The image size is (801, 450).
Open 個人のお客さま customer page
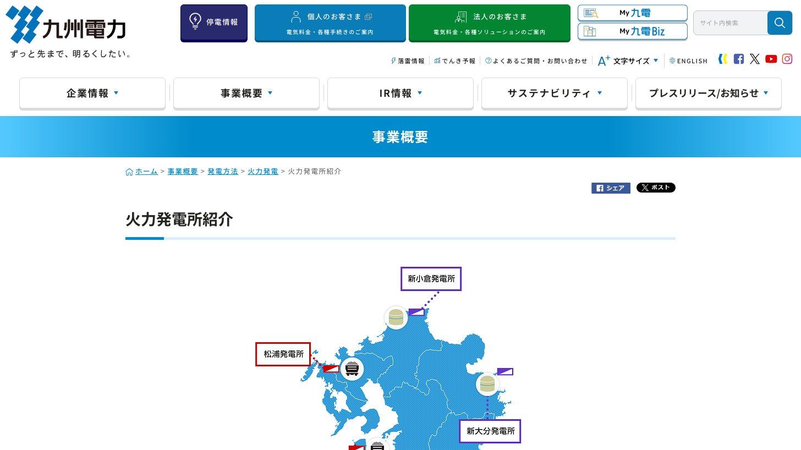point(330,23)
